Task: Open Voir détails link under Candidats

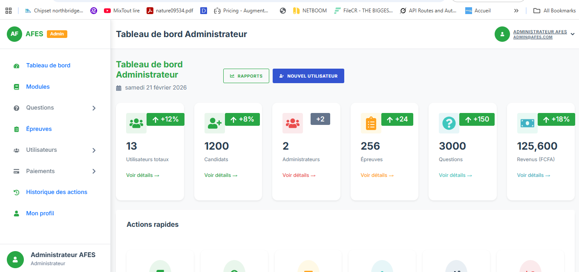Action: pos(221,175)
